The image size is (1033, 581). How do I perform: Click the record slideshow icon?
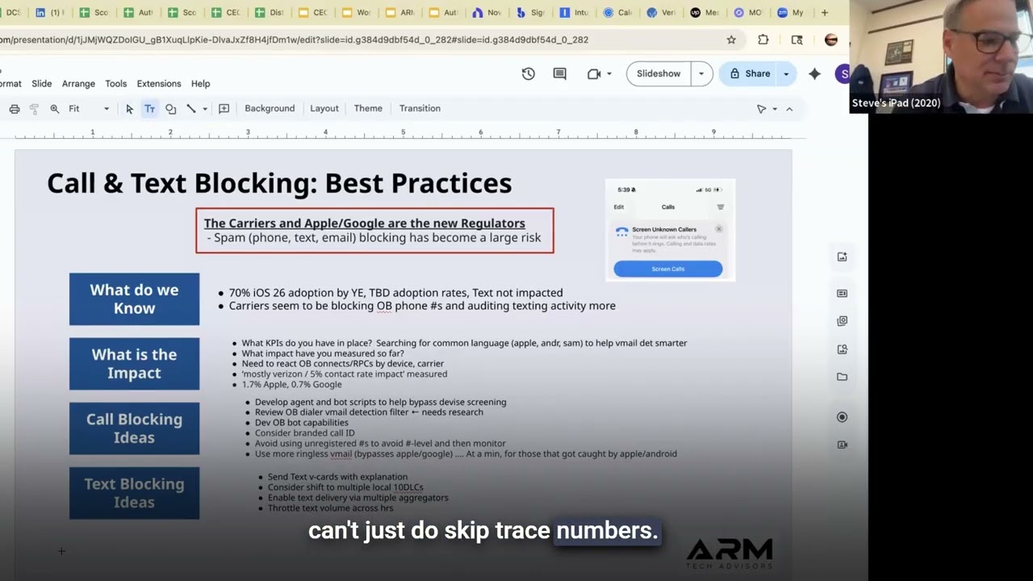point(842,417)
